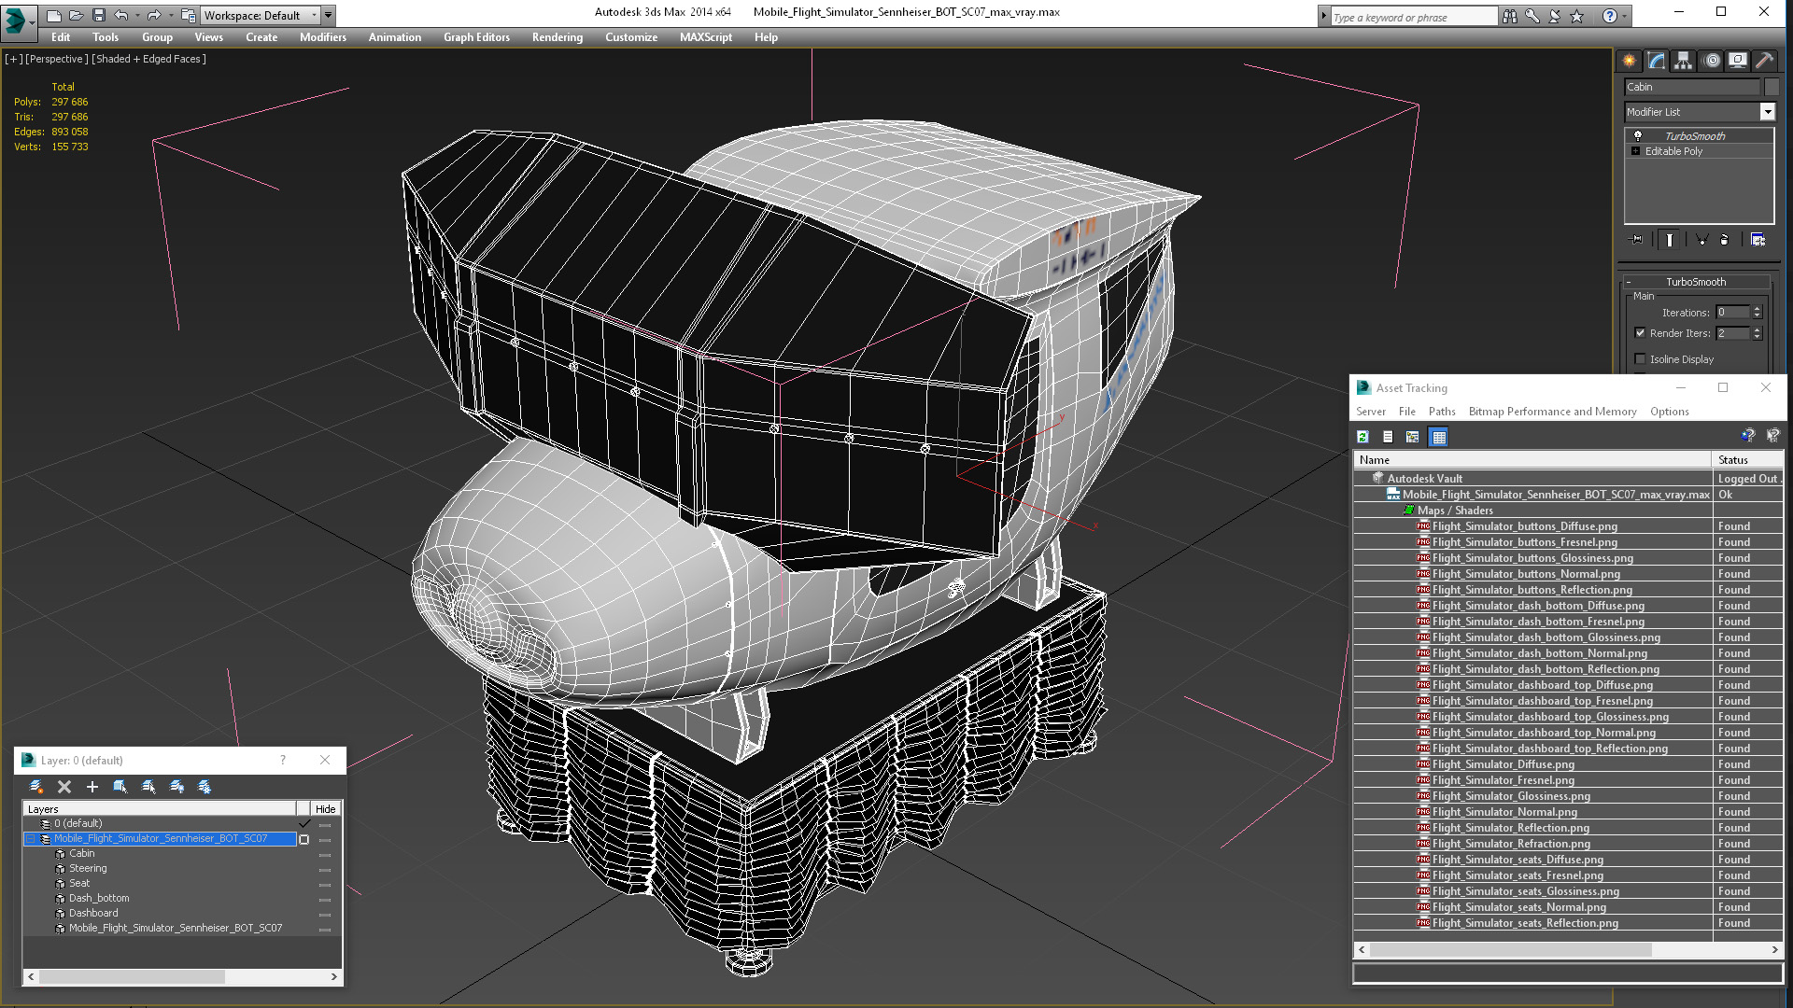Collapse Mobile_Flight_Simulator layer in Layers list
This screenshot has height=1008, width=1793.
click(x=30, y=839)
